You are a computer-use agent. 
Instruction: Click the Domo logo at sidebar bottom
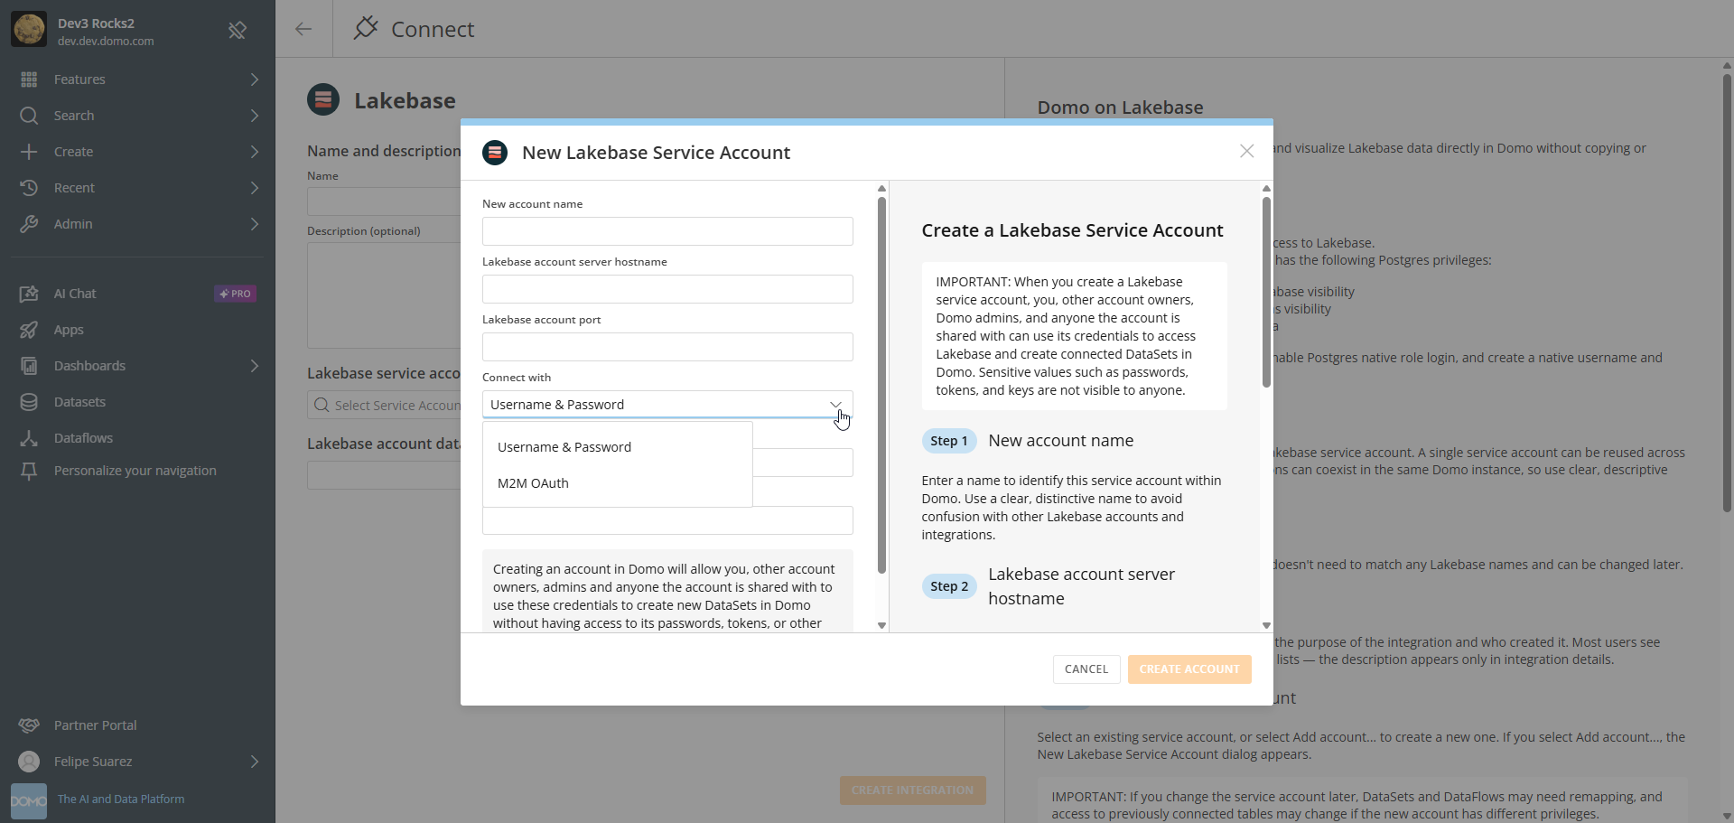(29, 801)
